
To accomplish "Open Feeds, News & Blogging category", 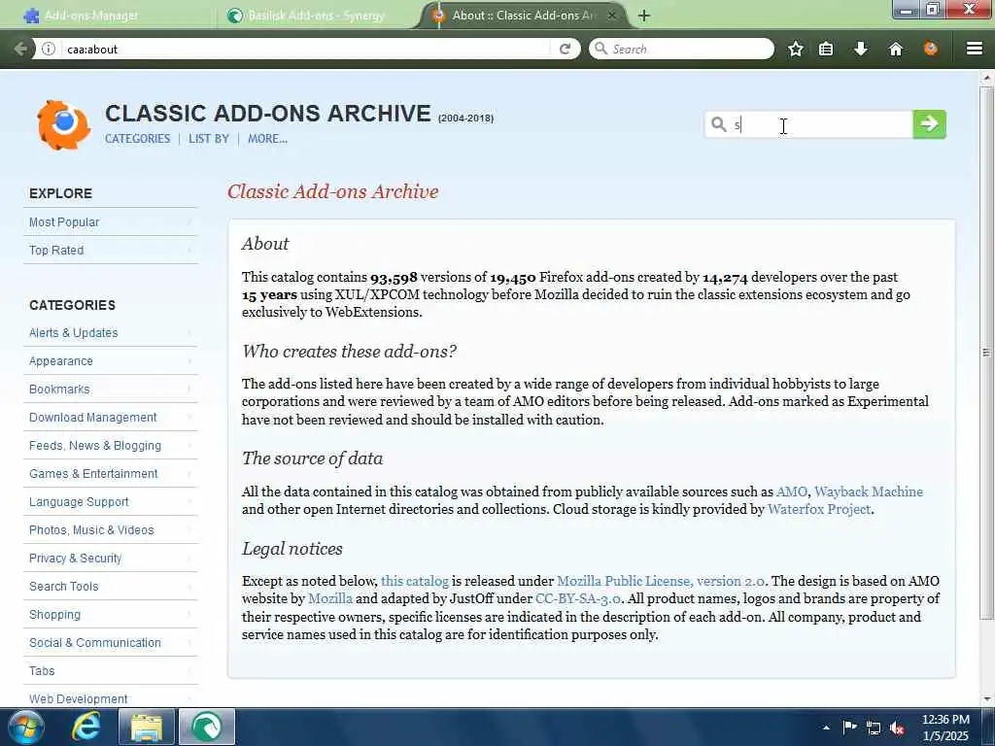I will point(111,445).
